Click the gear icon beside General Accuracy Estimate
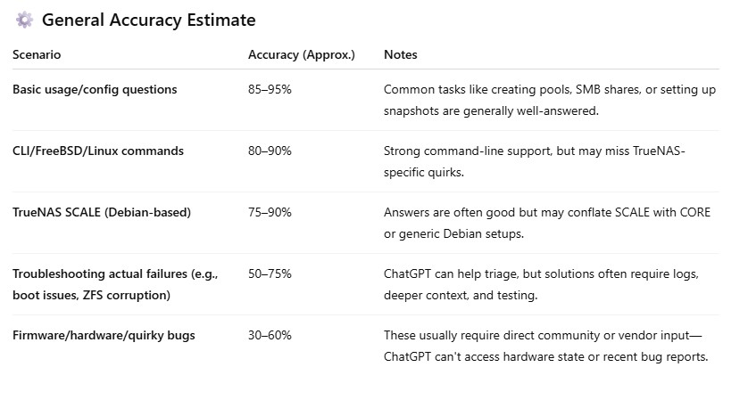748x408 pixels. pyautogui.click(x=24, y=20)
